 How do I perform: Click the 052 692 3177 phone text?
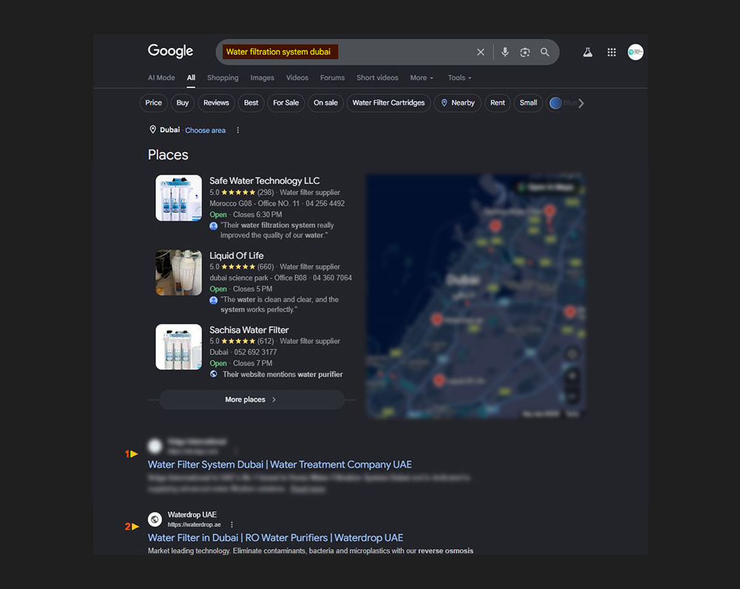point(255,352)
